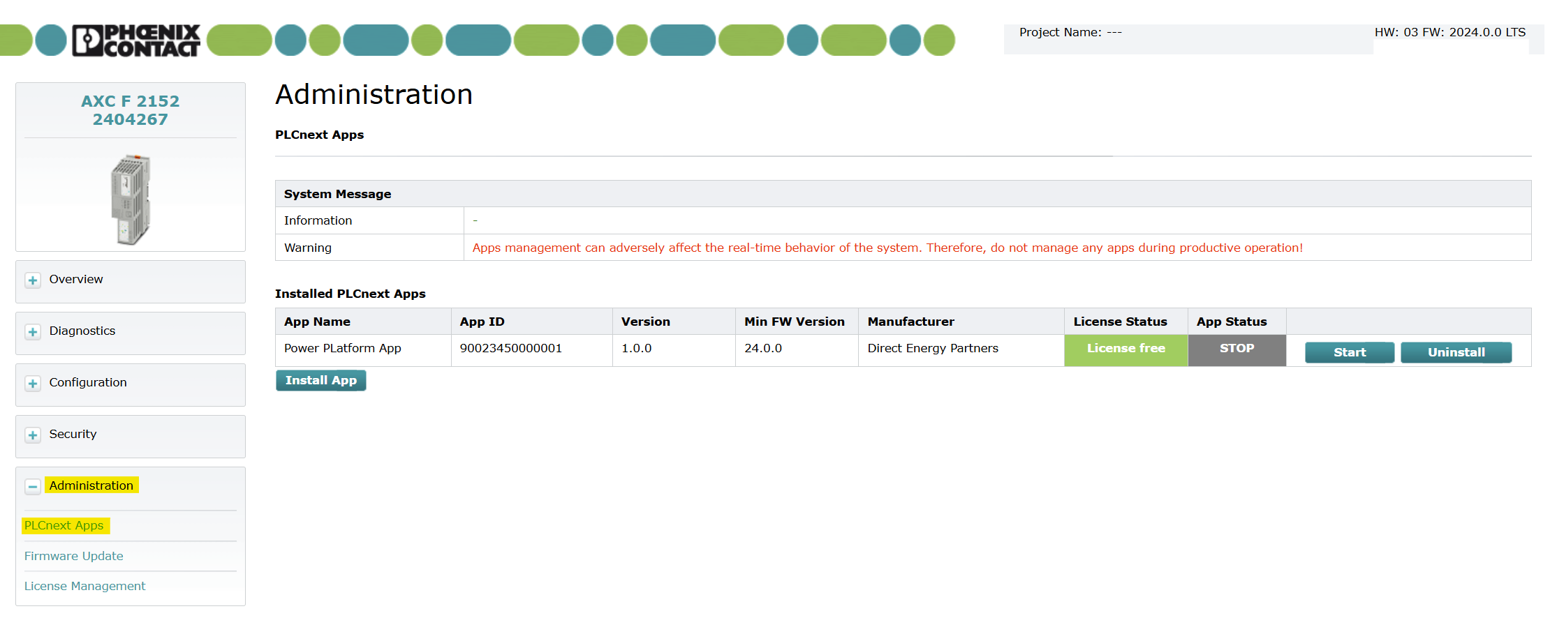This screenshot has width=1557, height=618.
Task: Click manufacturer Direct Energy Partners
Action: pos(933,348)
